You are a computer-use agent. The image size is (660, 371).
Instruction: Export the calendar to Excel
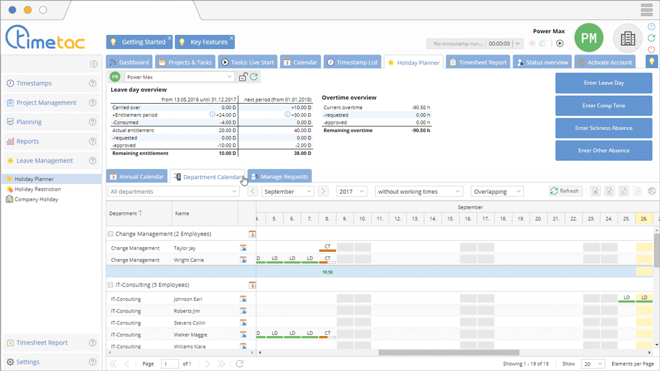[x=595, y=191]
